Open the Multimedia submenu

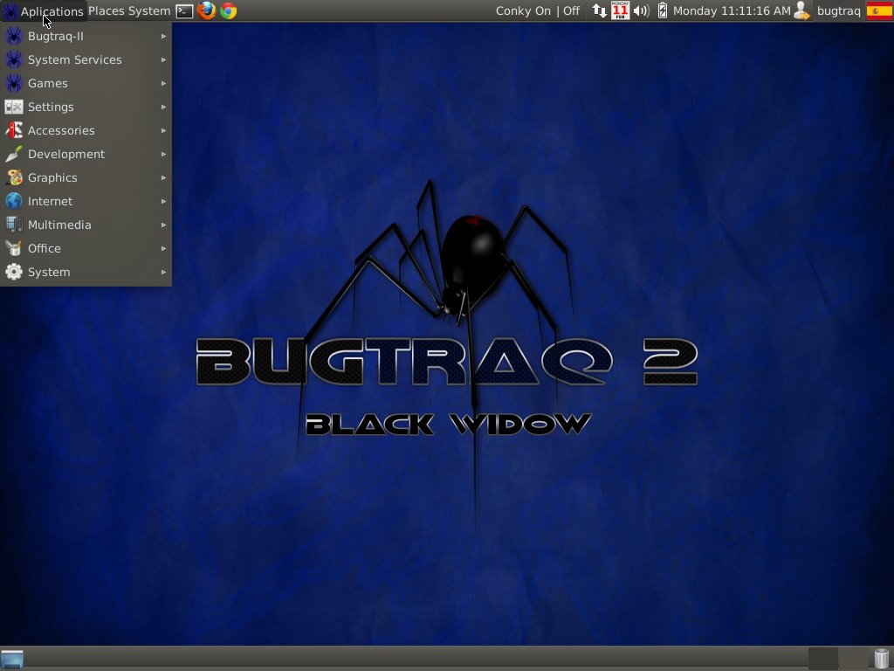86,225
